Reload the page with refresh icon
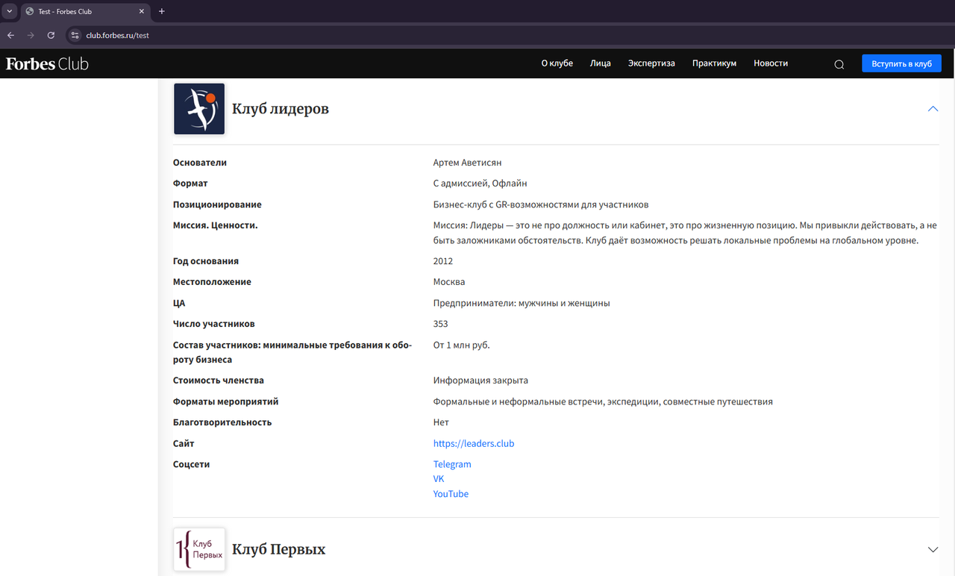The height and width of the screenshot is (576, 955). (51, 35)
